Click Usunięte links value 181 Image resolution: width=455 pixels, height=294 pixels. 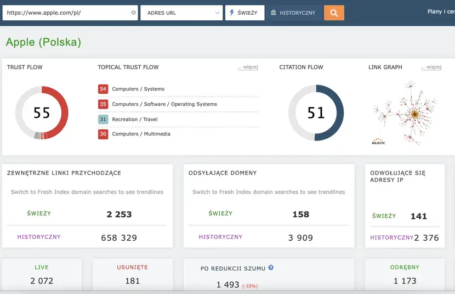click(133, 281)
